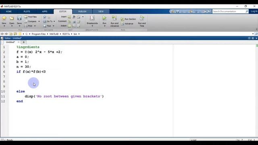The image size is (258, 145).
Task: Click the address bar forward arrow
Action: coord(6,34)
